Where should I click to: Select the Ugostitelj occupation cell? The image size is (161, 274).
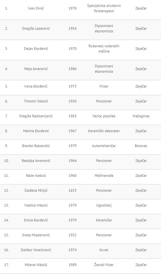(x=104, y=205)
